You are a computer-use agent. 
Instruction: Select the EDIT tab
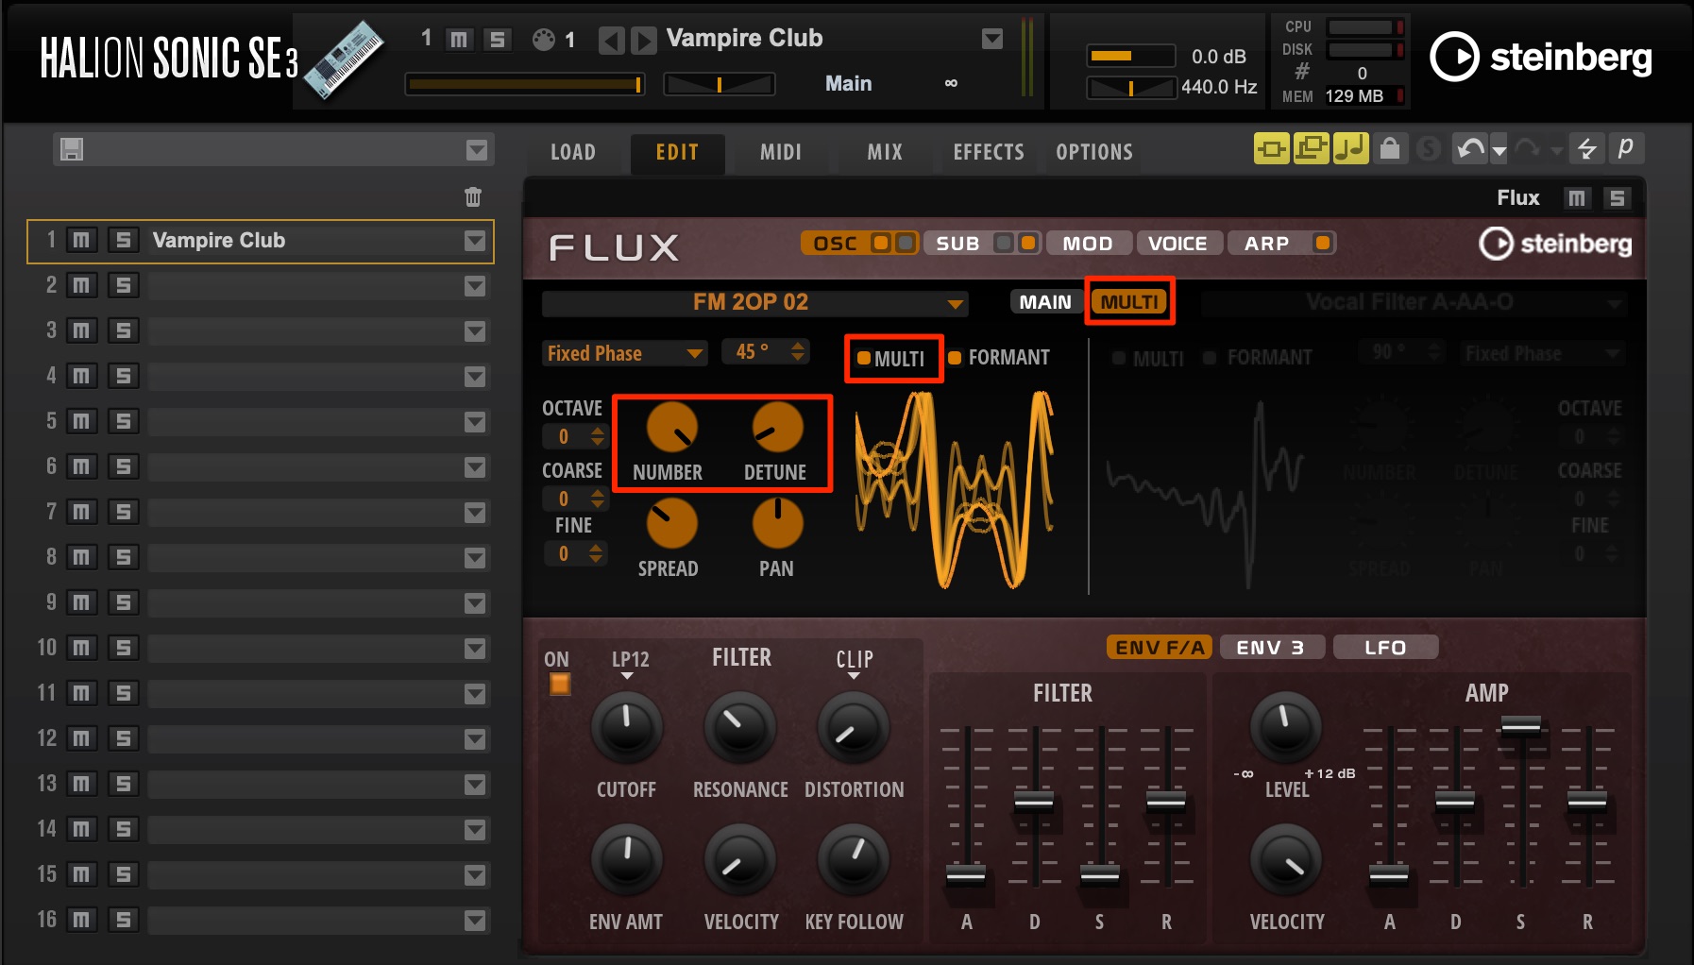pyautogui.click(x=677, y=152)
